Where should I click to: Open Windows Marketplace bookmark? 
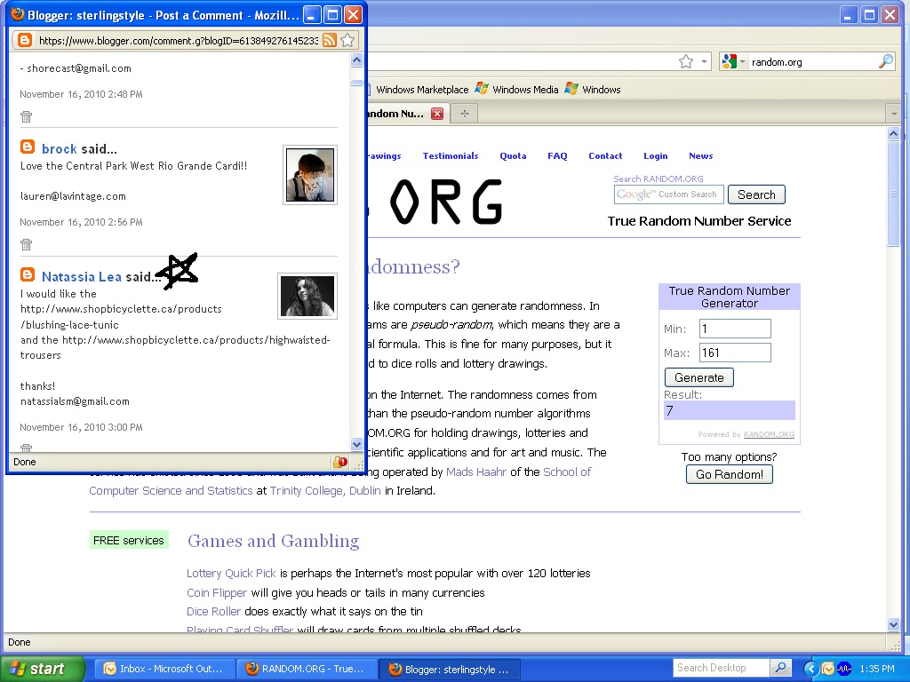422,90
